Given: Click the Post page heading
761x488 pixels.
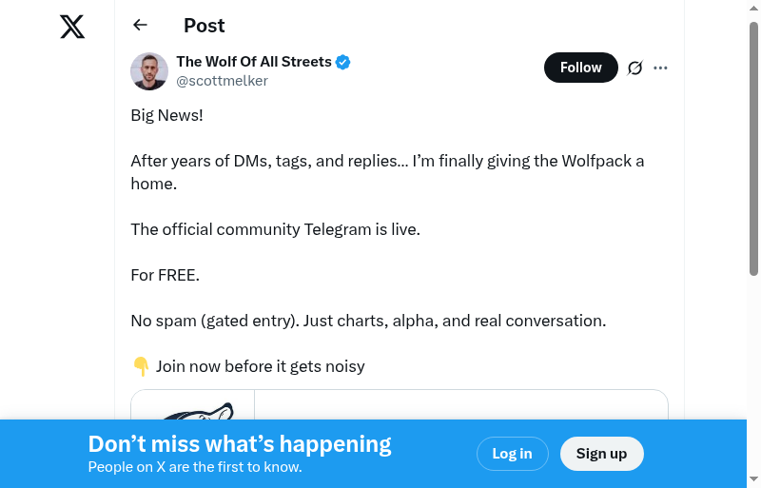Looking at the screenshot, I should coord(205,26).
